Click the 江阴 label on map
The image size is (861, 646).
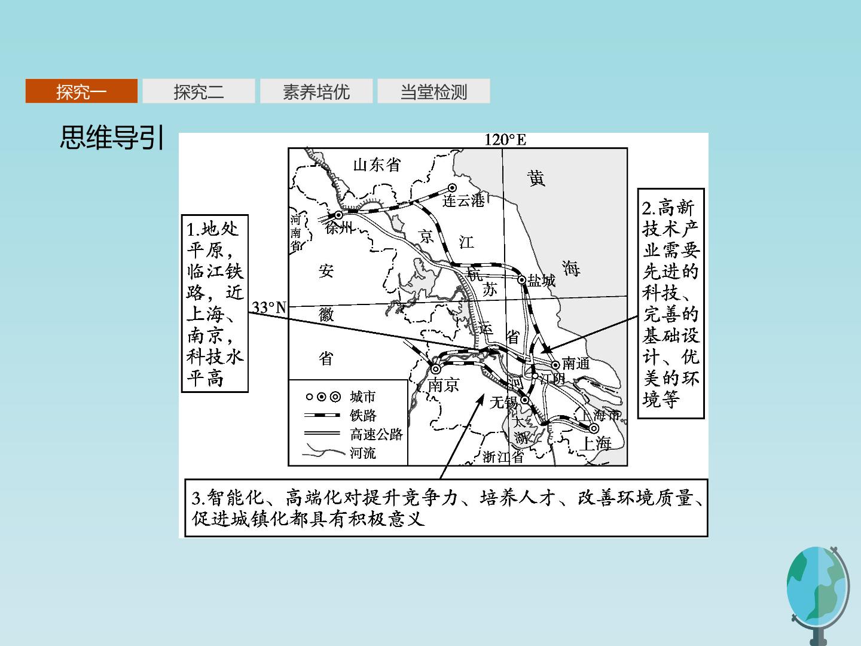(x=551, y=379)
